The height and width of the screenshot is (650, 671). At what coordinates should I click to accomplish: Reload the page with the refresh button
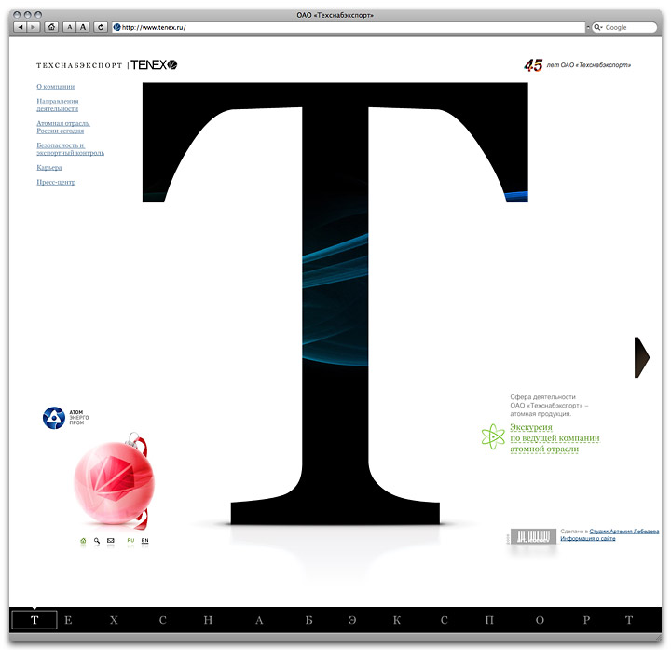pos(101,28)
